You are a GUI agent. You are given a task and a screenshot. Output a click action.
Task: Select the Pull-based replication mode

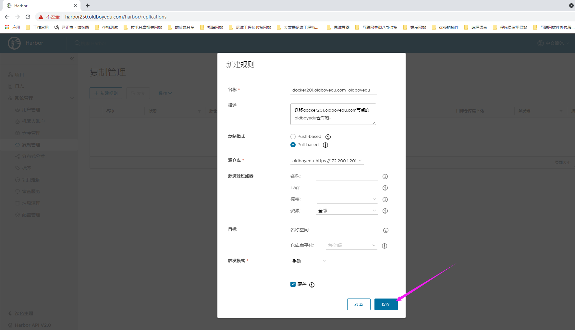point(293,145)
